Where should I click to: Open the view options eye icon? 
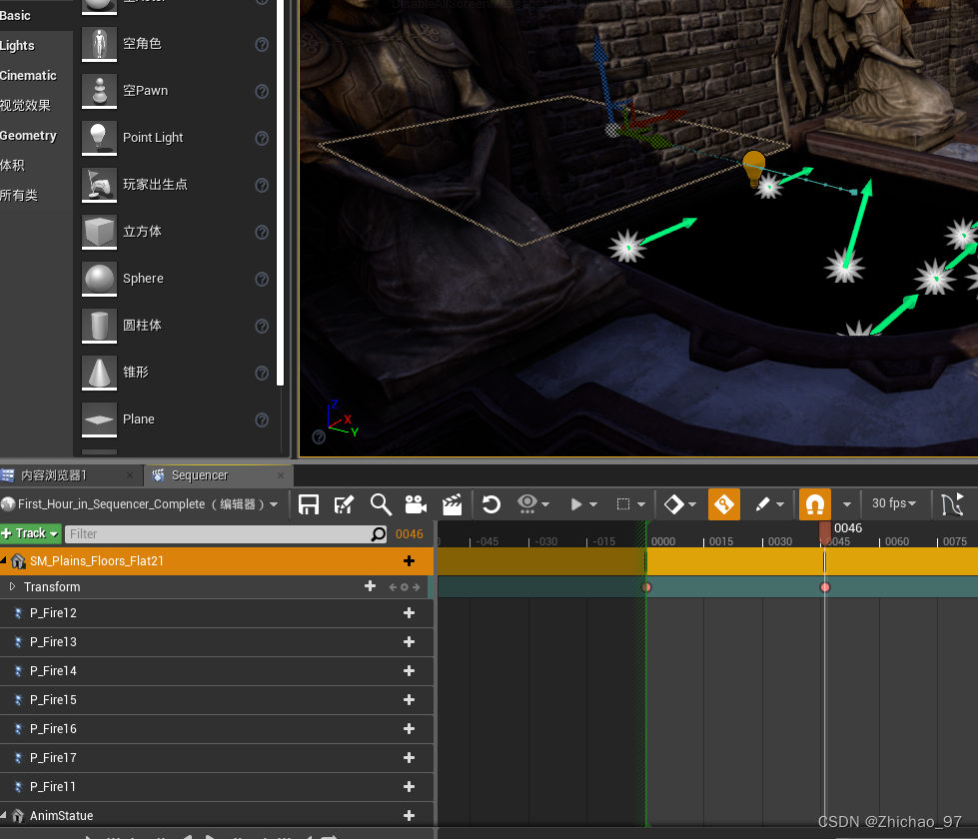click(527, 504)
